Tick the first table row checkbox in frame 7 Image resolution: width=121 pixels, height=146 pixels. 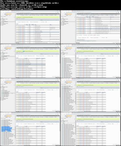17,128
